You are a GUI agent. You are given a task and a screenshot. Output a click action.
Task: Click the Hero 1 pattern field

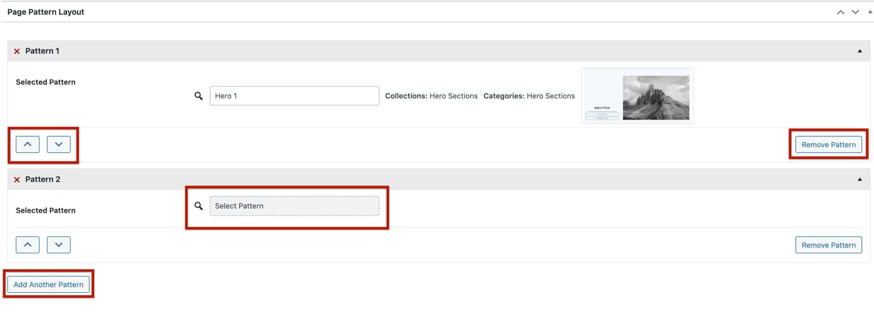(x=294, y=96)
